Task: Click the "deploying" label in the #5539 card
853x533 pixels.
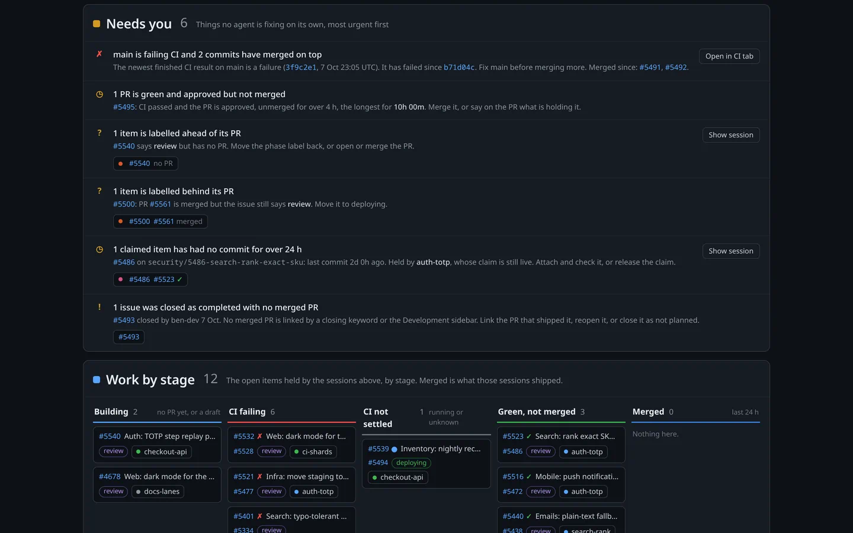Action: [x=411, y=463]
